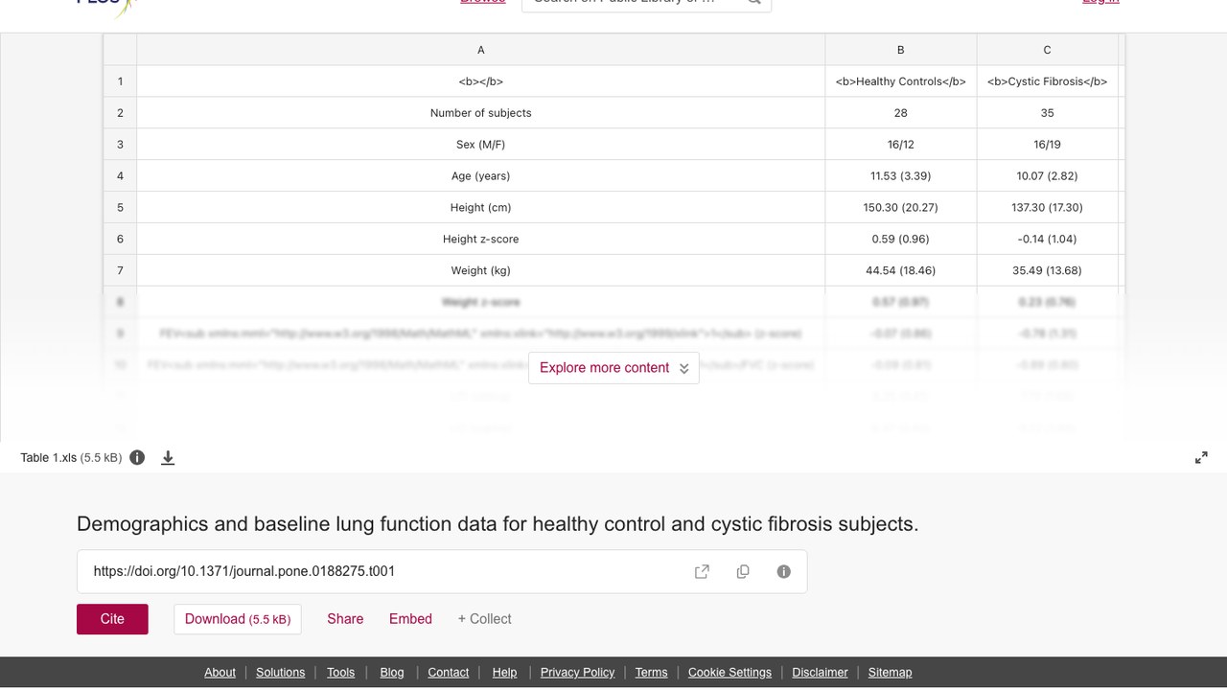Select column header B in the table
The image size is (1227, 690).
(x=901, y=50)
